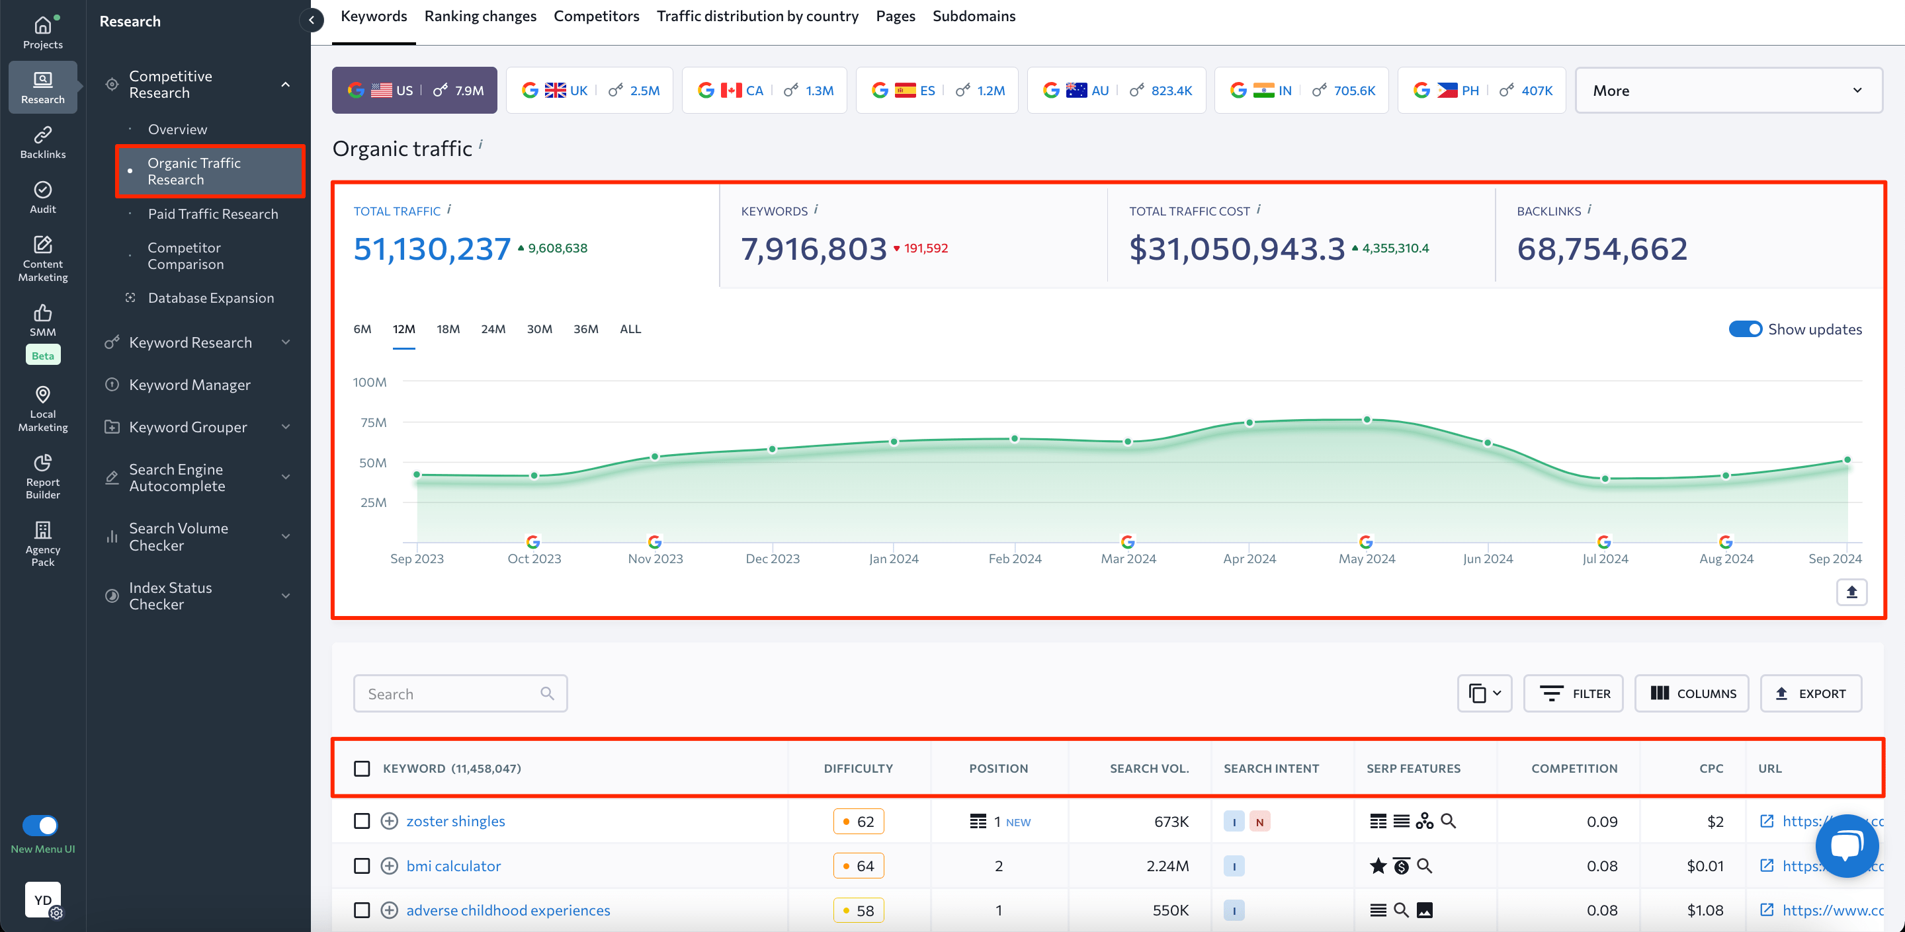Collapse the Research side panel arrow

(312, 20)
